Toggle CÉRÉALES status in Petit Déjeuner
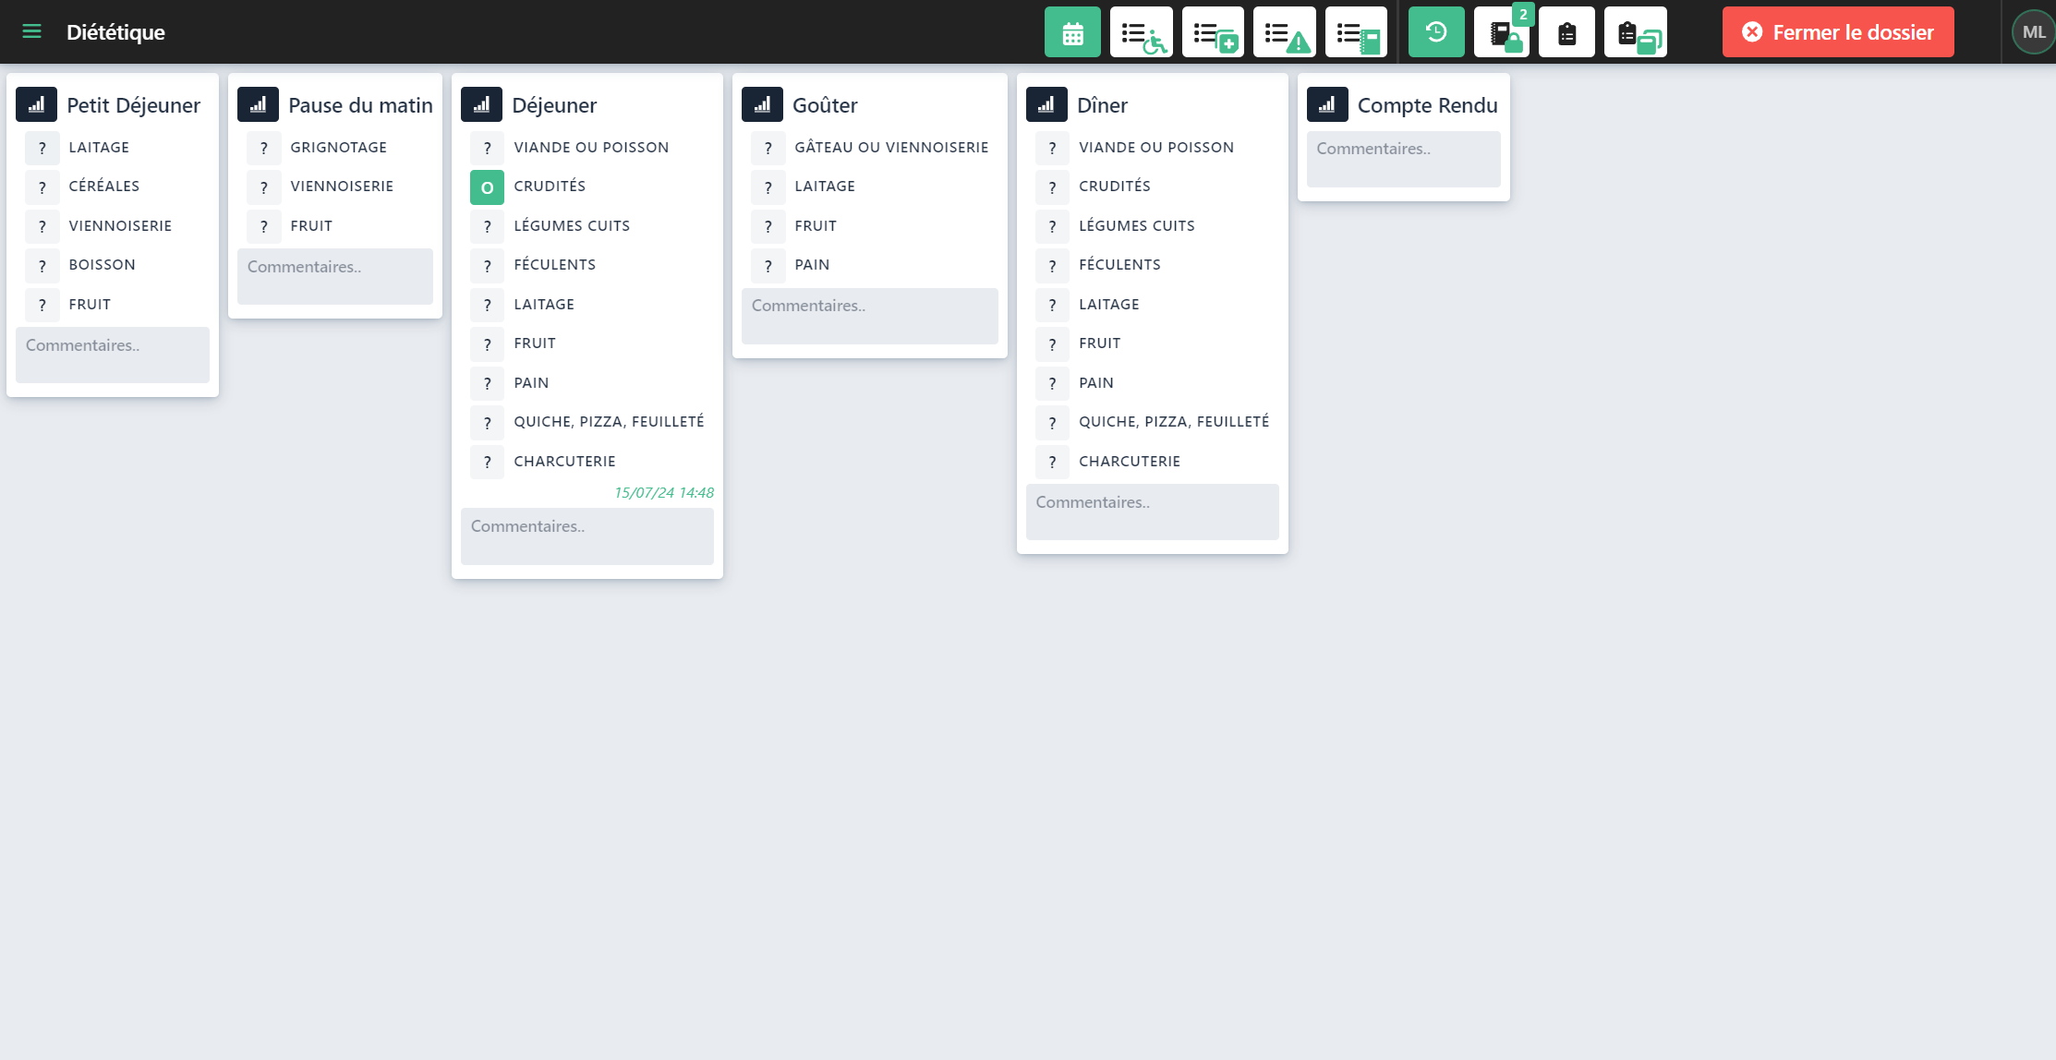The width and height of the screenshot is (2056, 1060). (42, 187)
